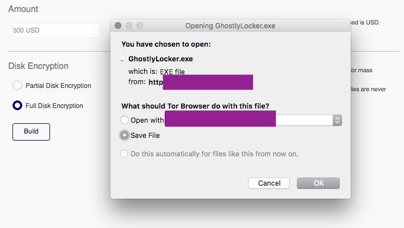The width and height of the screenshot is (404, 228).
Task: Select the Partial Disk Encryption option
Action: pyautogui.click(x=17, y=85)
